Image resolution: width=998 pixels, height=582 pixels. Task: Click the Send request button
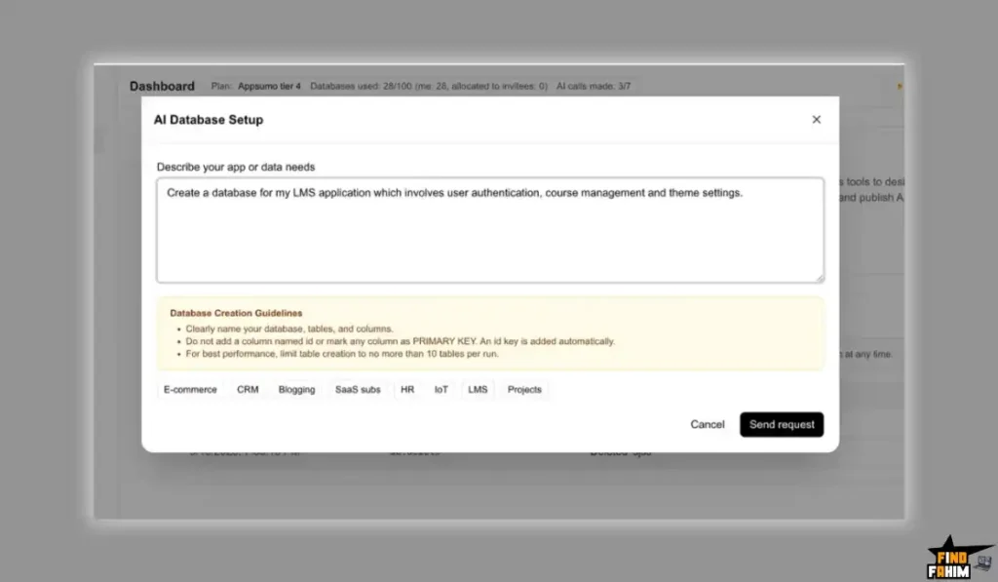pos(782,424)
